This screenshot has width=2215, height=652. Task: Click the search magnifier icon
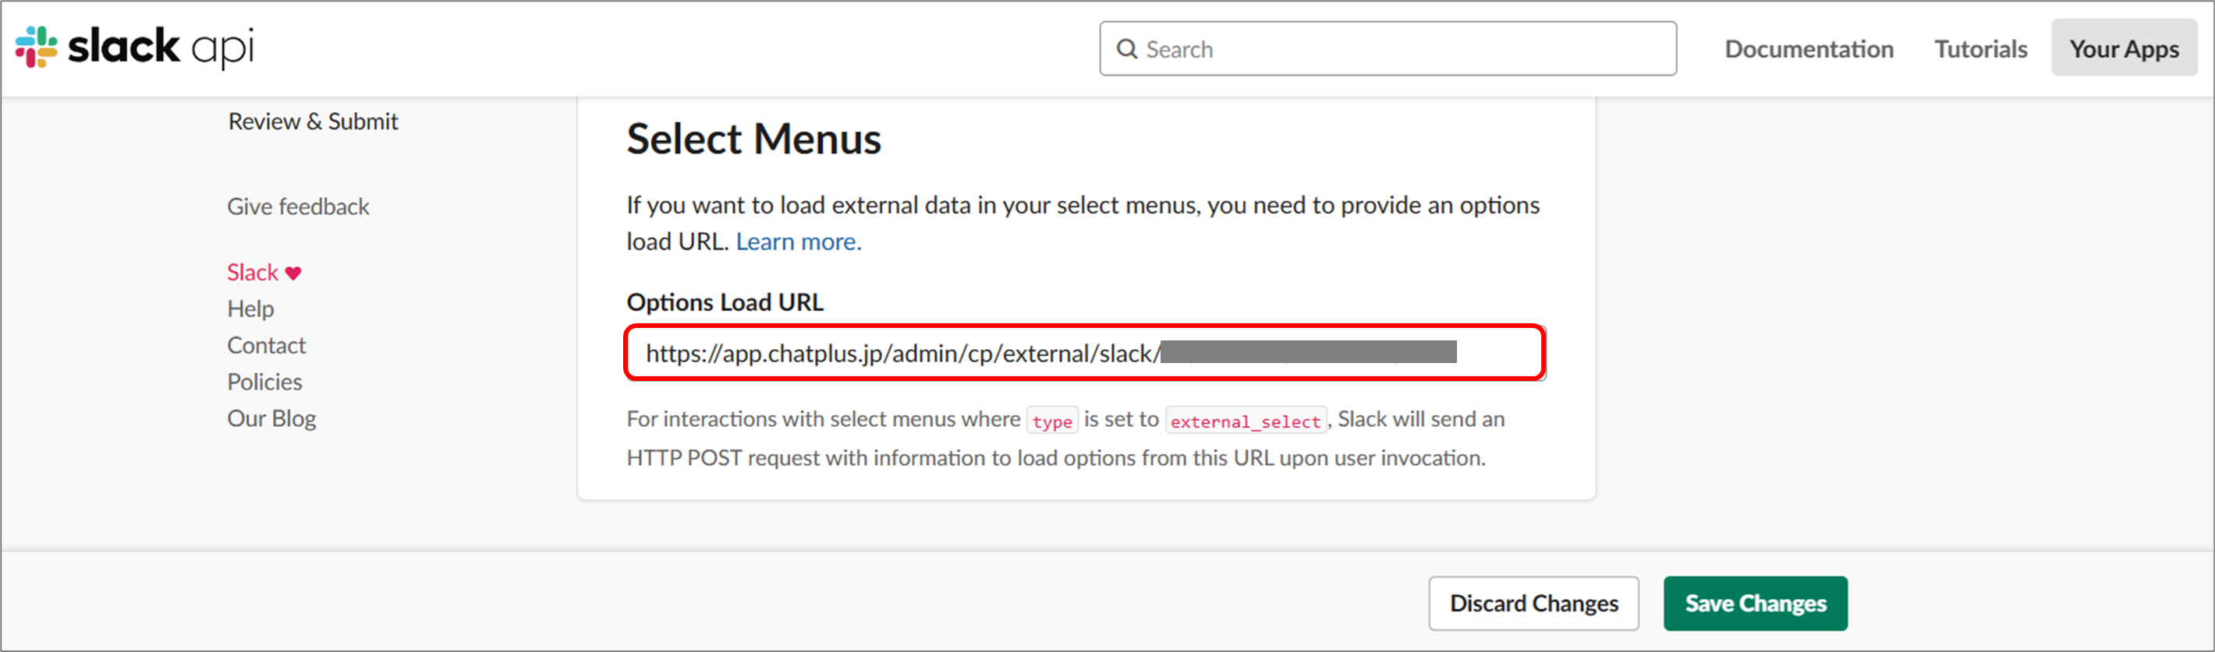pyautogui.click(x=1126, y=49)
